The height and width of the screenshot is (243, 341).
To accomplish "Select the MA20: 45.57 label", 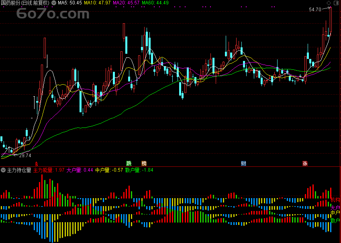I will tap(126, 3).
